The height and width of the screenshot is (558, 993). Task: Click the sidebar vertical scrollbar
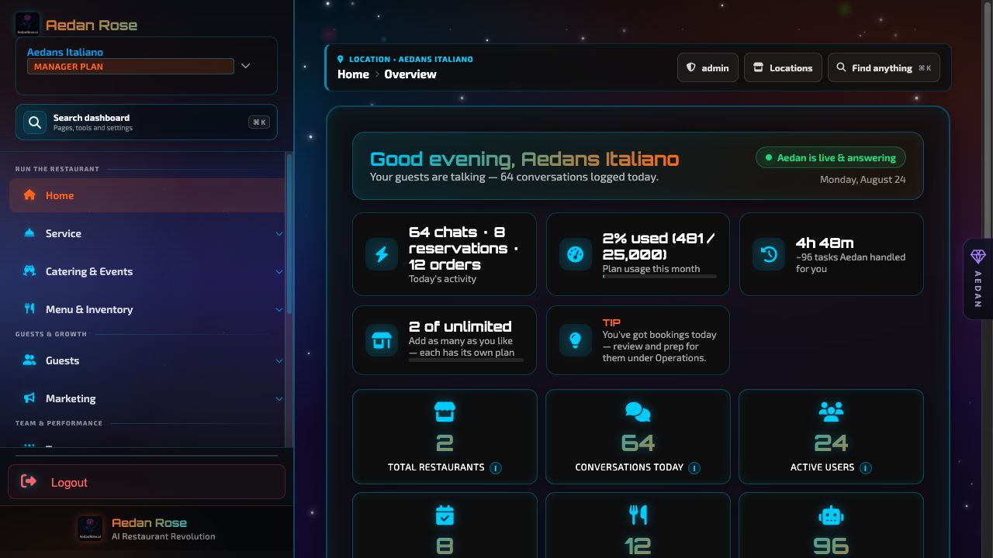[289, 234]
